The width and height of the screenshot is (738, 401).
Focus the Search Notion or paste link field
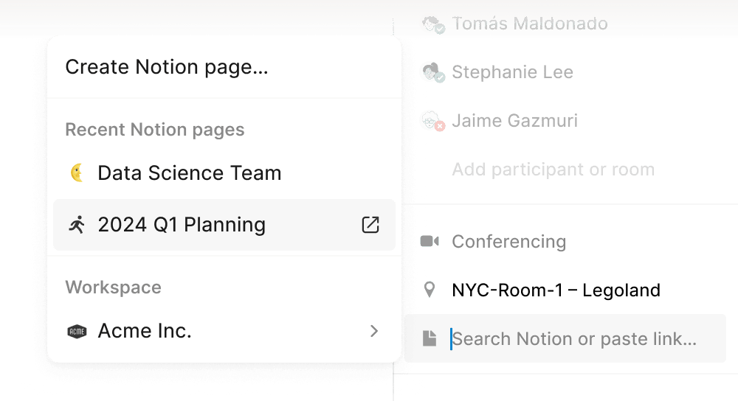tap(576, 338)
